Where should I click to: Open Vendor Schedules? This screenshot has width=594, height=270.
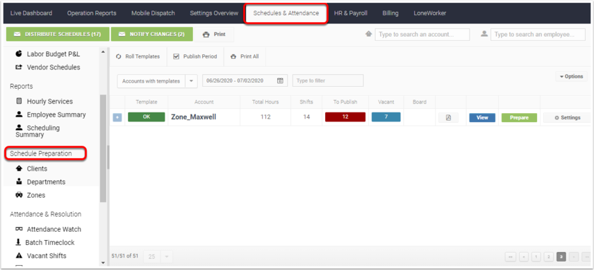tap(53, 67)
